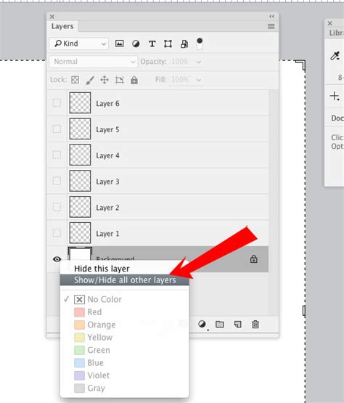This screenshot has width=344, height=403.
Task: Open the Layers panel menu
Action: coord(271,26)
